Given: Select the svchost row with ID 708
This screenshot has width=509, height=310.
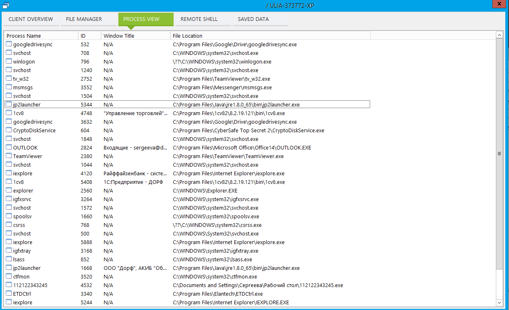Looking at the screenshot, I should click(x=187, y=53).
